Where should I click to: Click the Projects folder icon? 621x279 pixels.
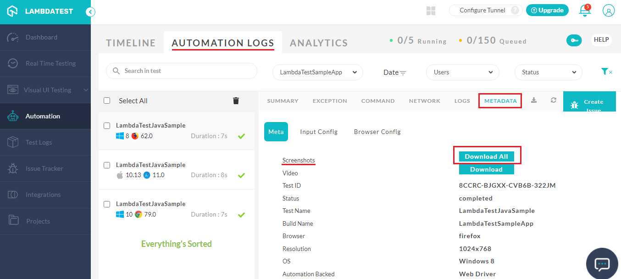point(13,221)
